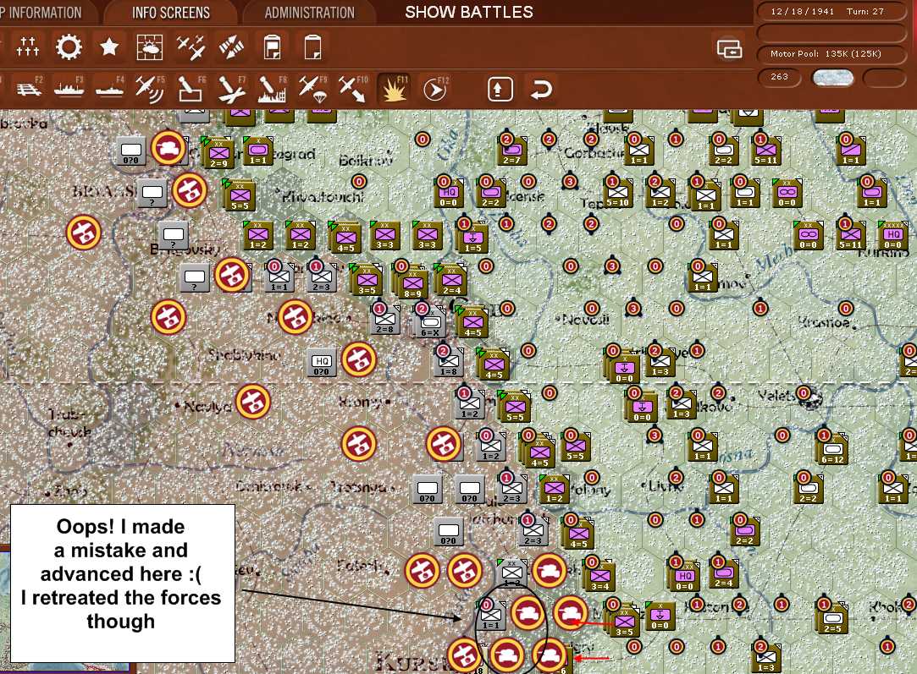Open the production gear icon
The height and width of the screenshot is (674, 917).
click(69, 47)
